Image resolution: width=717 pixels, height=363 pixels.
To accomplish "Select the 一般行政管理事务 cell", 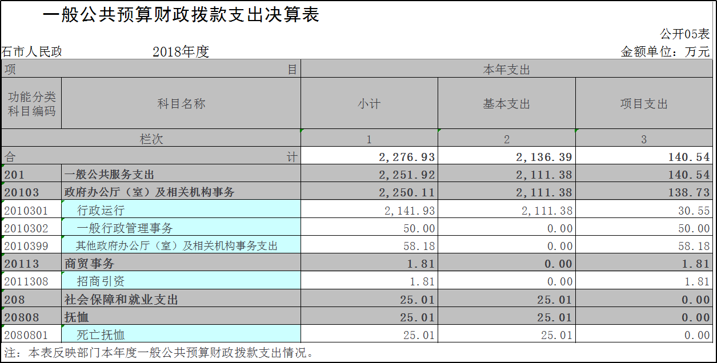I will 125,228.
